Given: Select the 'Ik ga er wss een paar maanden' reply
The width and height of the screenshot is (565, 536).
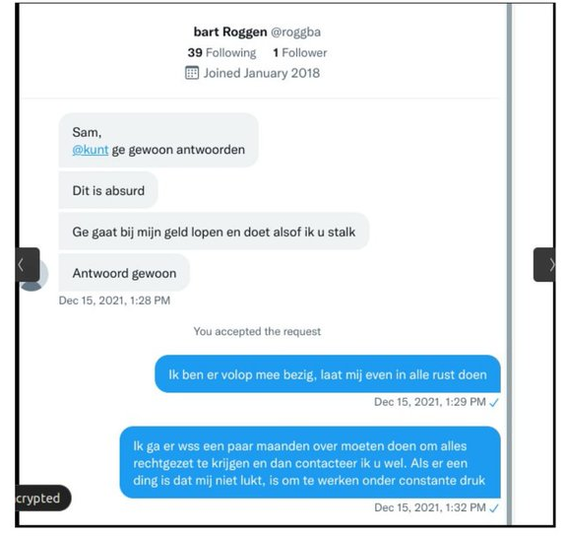Looking at the screenshot, I should pyautogui.click(x=310, y=463).
